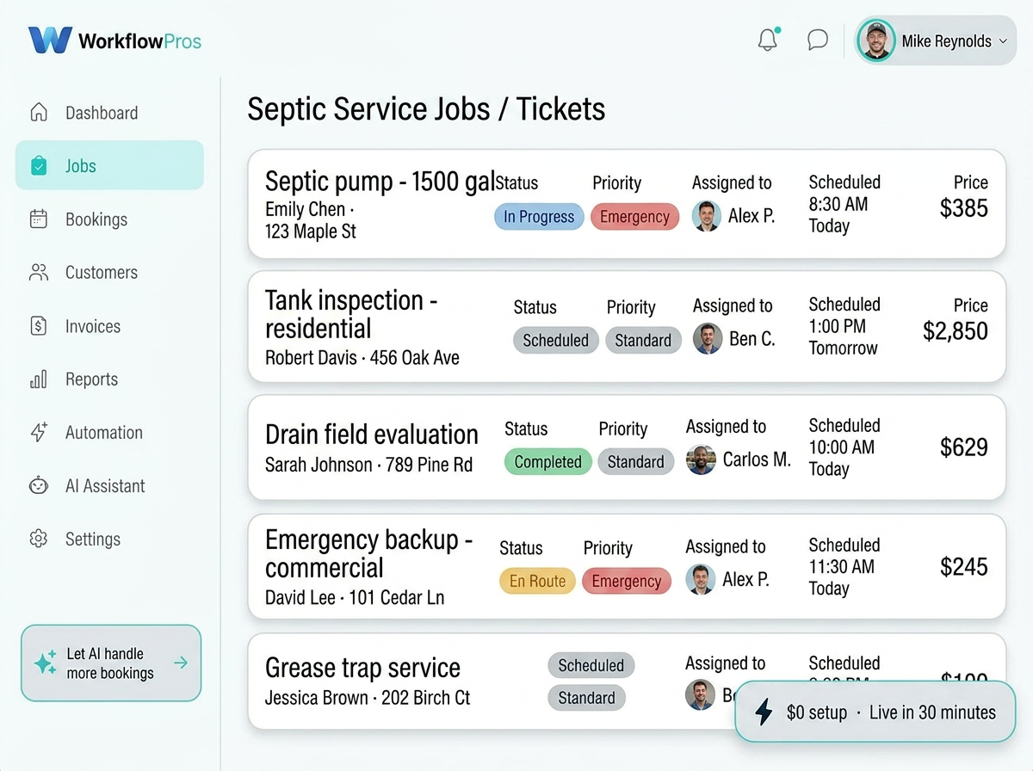The height and width of the screenshot is (771, 1033).
Task: Click the AI Assistant robot icon
Action: point(39,486)
